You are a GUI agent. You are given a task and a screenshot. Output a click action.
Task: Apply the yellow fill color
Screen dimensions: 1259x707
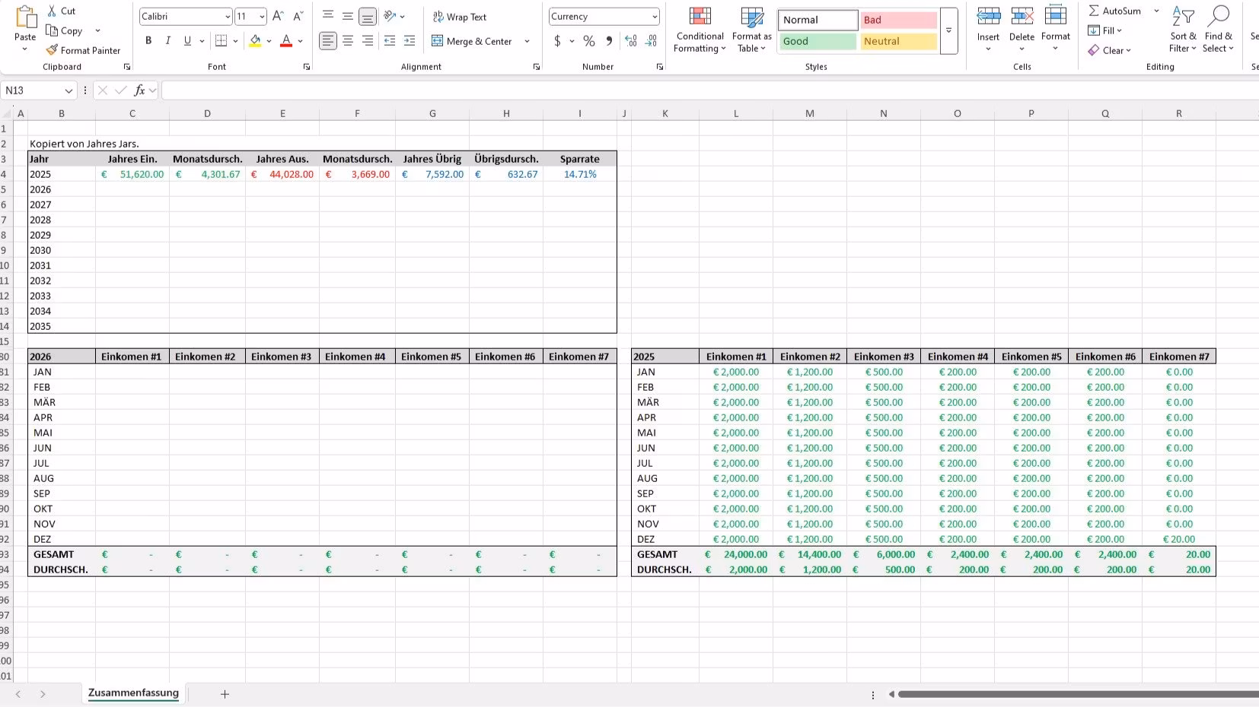255,41
